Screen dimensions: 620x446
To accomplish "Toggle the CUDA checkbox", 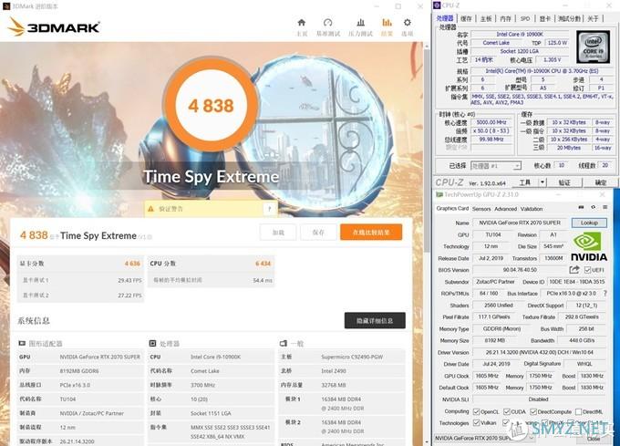I will [x=507, y=412].
